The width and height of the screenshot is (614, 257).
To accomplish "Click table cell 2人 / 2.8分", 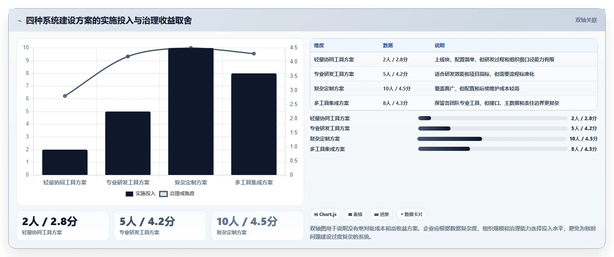I will [395, 59].
